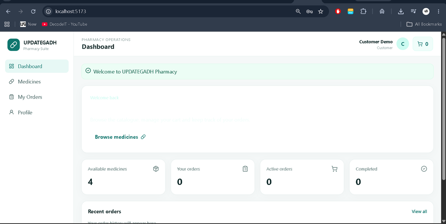Click the Available medicines count 4
This screenshot has width=446, height=224.
(90, 182)
